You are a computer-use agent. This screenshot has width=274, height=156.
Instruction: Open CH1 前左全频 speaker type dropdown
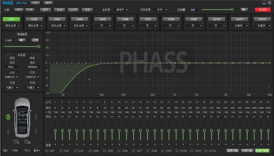(x=12, y=26)
